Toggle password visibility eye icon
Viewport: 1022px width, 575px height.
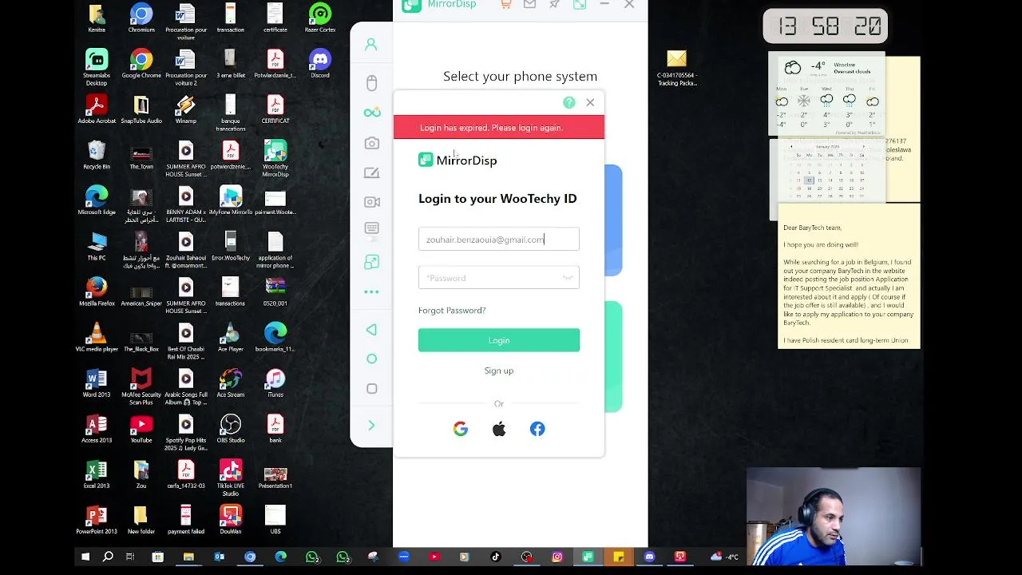(568, 278)
